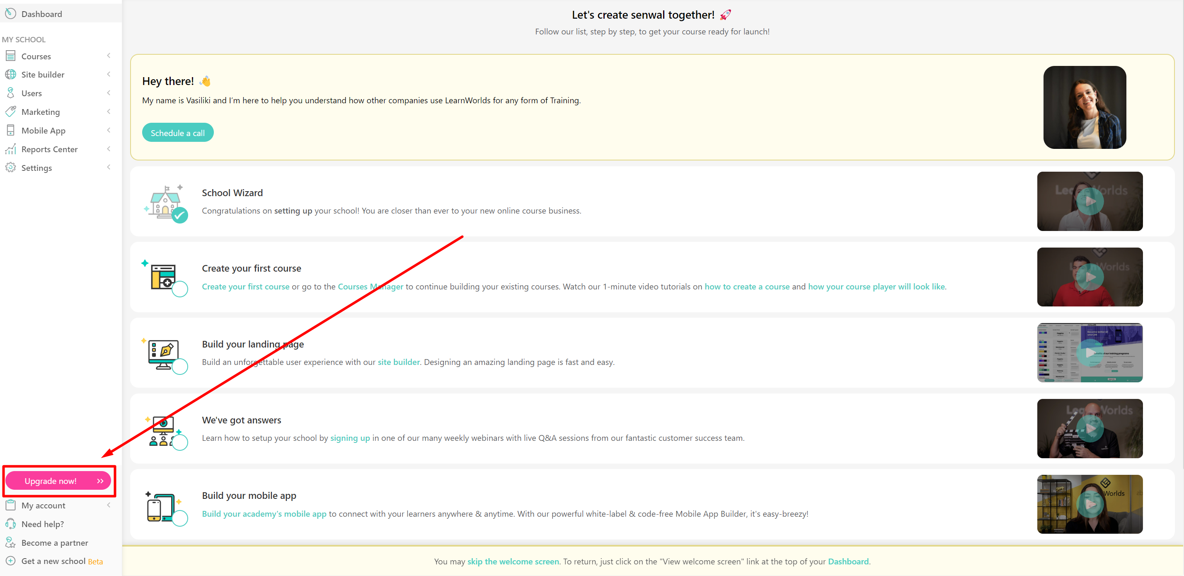Open the skip the welcome screen link
1184x576 pixels.
(513, 561)
